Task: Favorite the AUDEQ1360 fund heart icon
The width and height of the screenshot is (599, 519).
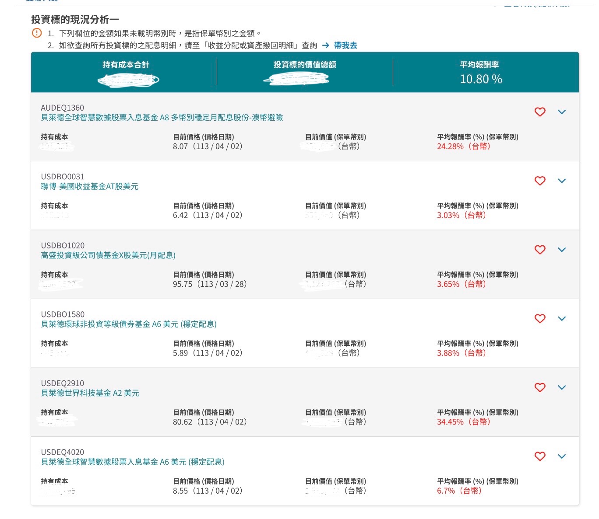Action: coord(540,112)
